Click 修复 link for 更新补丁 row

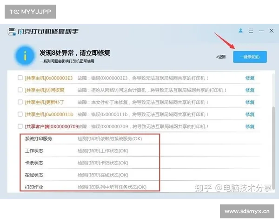pyautogui.click(x=250, y=102)
